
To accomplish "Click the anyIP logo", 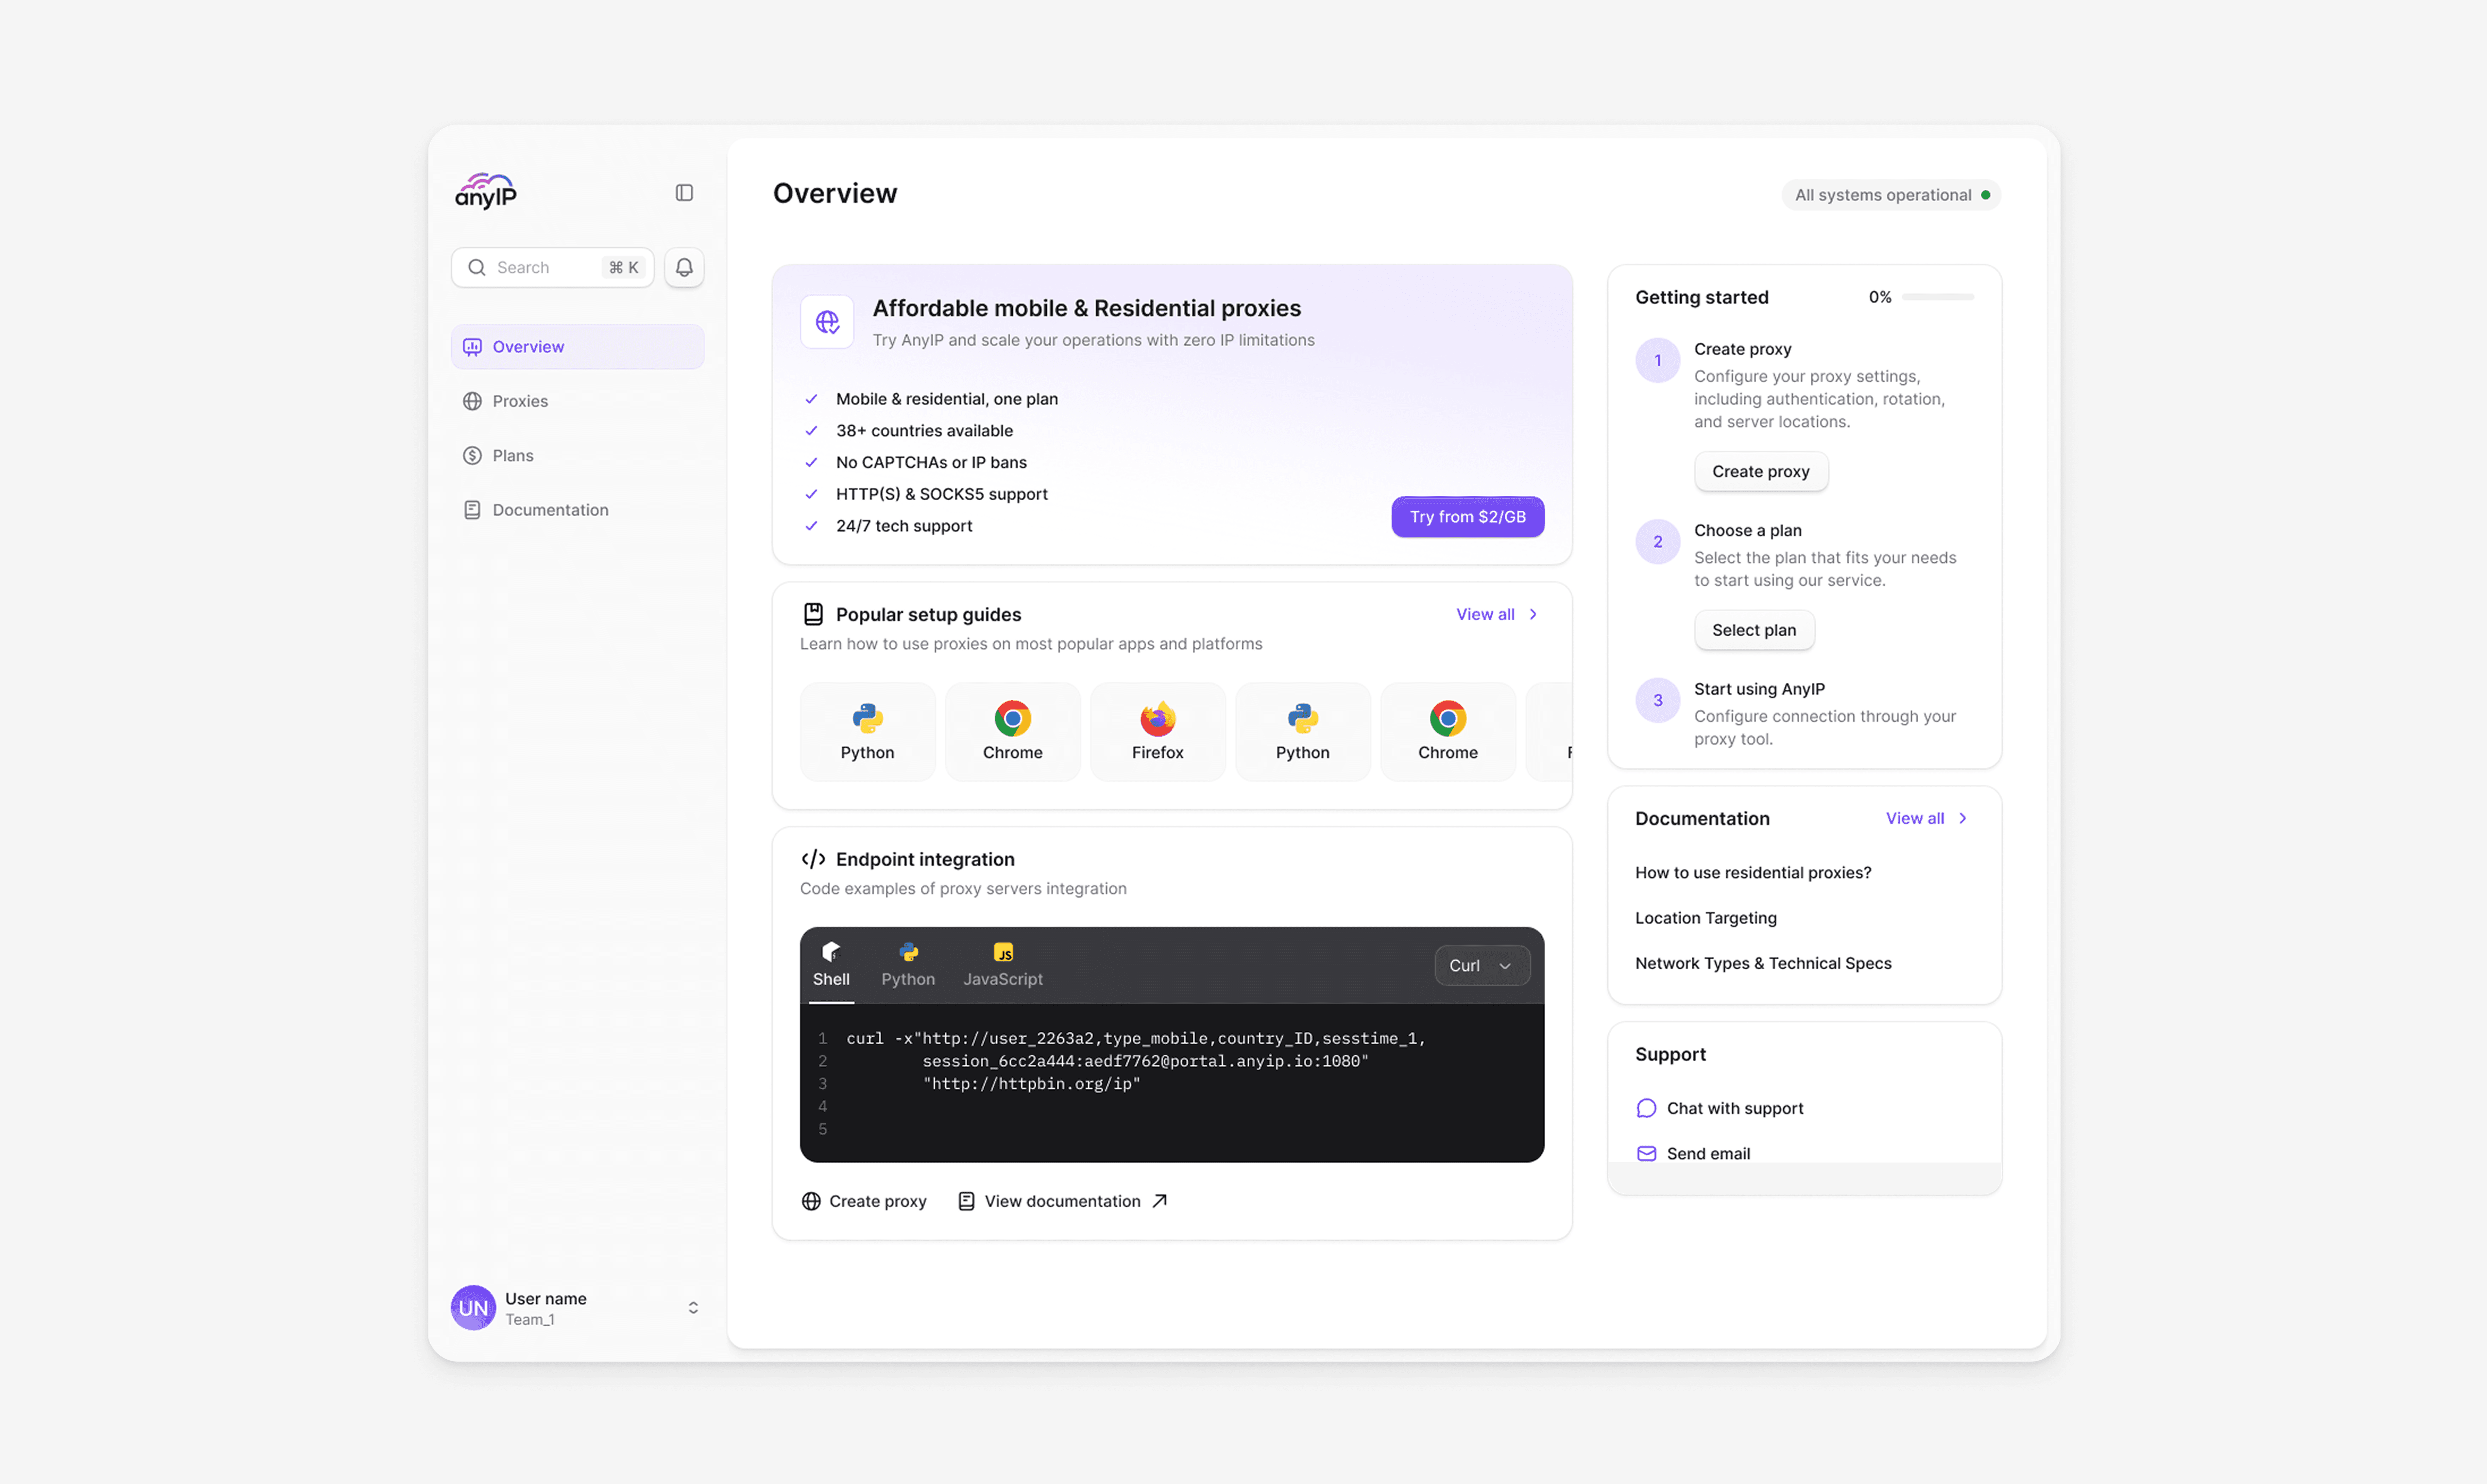I will click(486, 191).
